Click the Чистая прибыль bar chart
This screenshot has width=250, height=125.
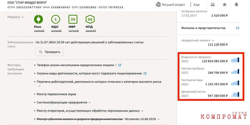(235, 71)
